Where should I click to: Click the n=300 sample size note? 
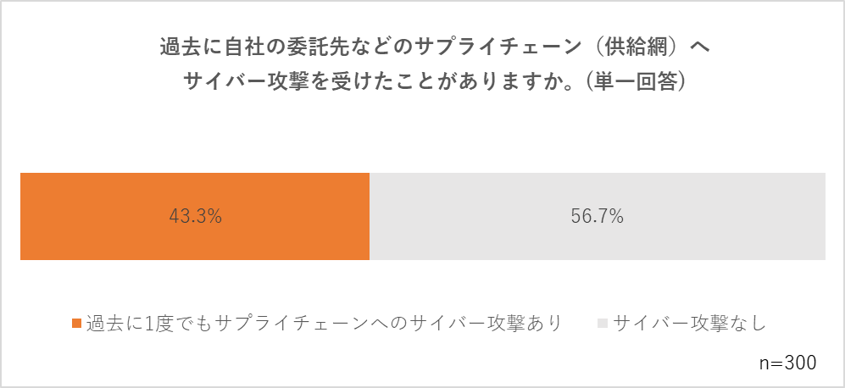(788, 363)
